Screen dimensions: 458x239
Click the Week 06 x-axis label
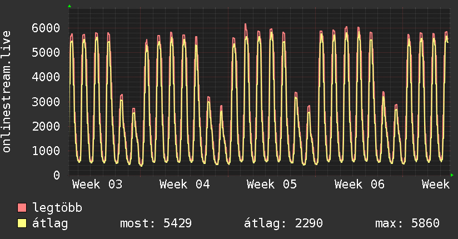point(360,185)
